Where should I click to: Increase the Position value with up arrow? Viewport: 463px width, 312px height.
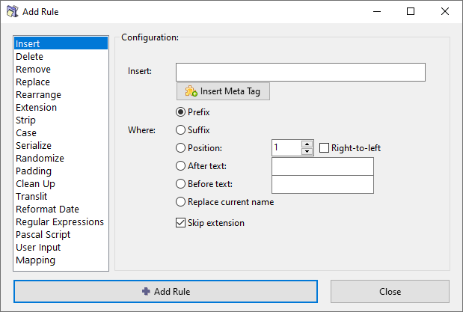pos(307,144)
